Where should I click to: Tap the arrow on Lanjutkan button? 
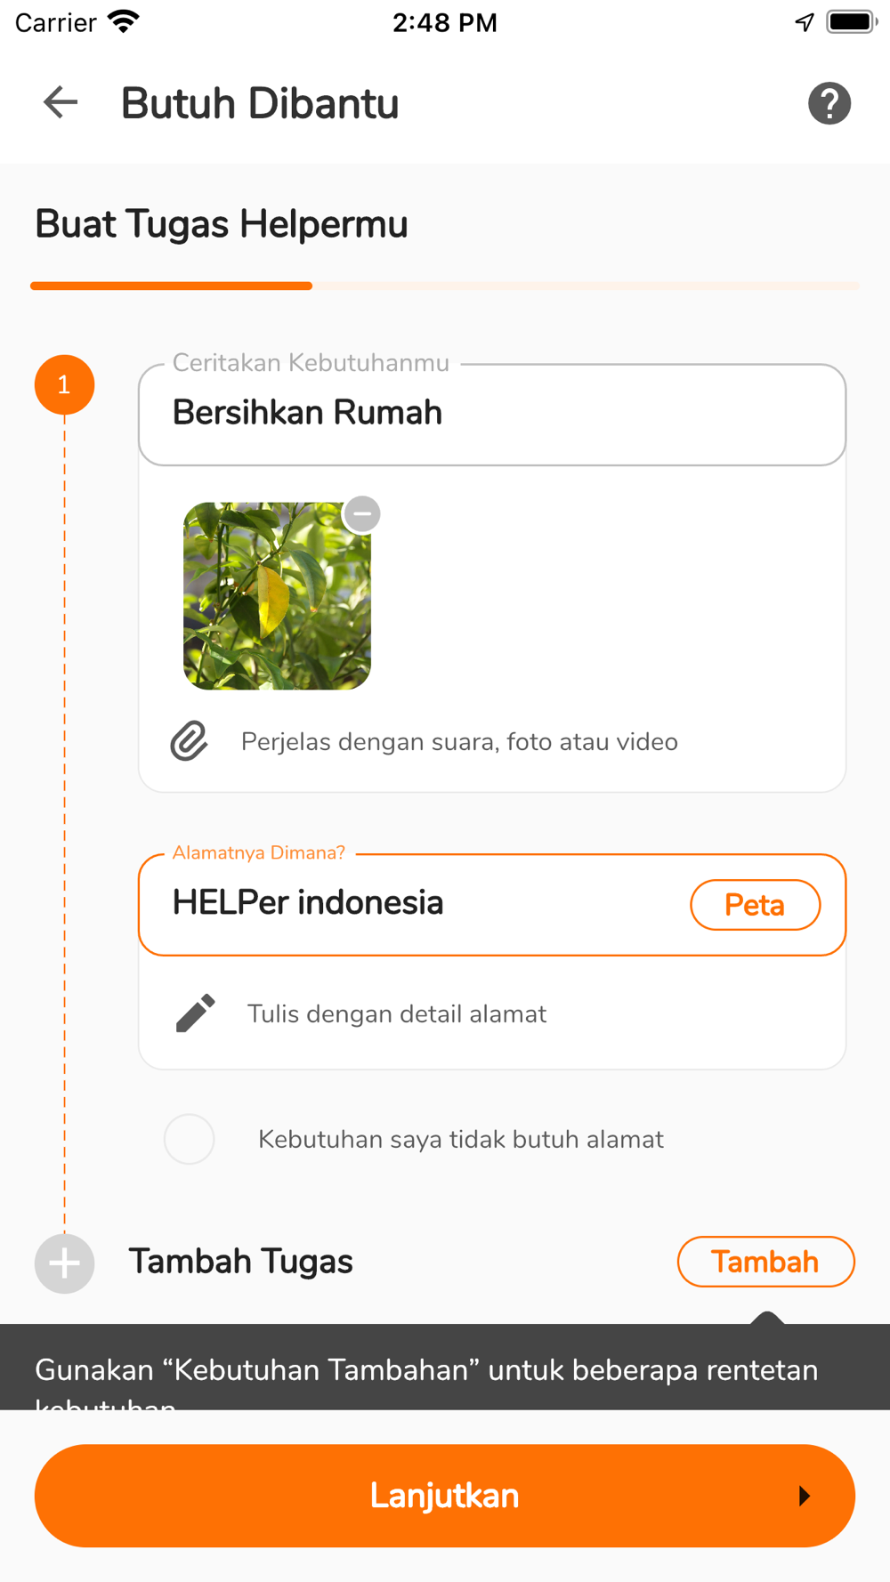[805, 1496]
